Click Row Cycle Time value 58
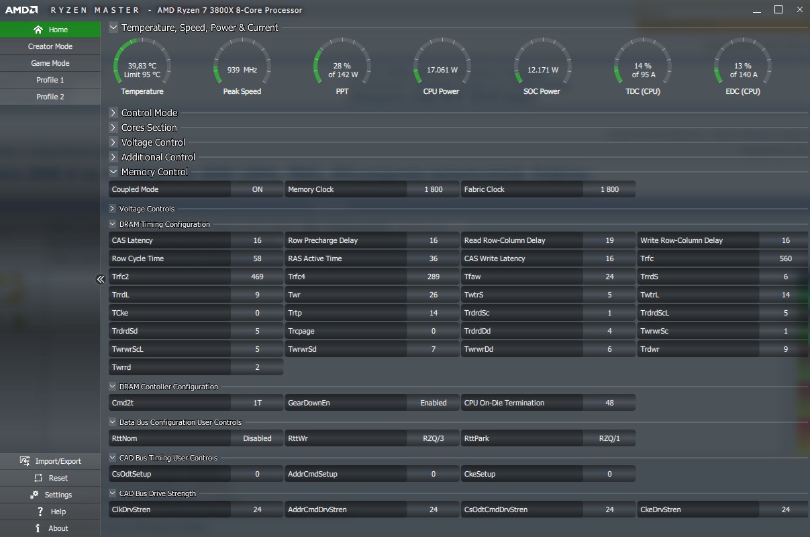Image resolution: width=810 pixels, height=537 pixels. point(257,258)
